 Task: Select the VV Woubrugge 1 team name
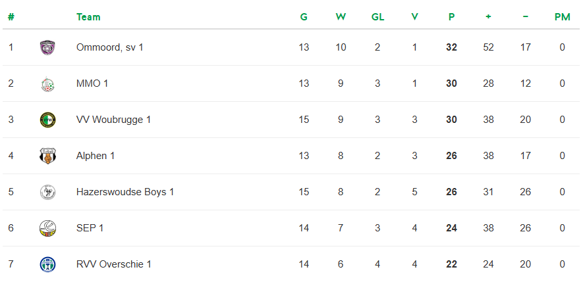(113, 120)
